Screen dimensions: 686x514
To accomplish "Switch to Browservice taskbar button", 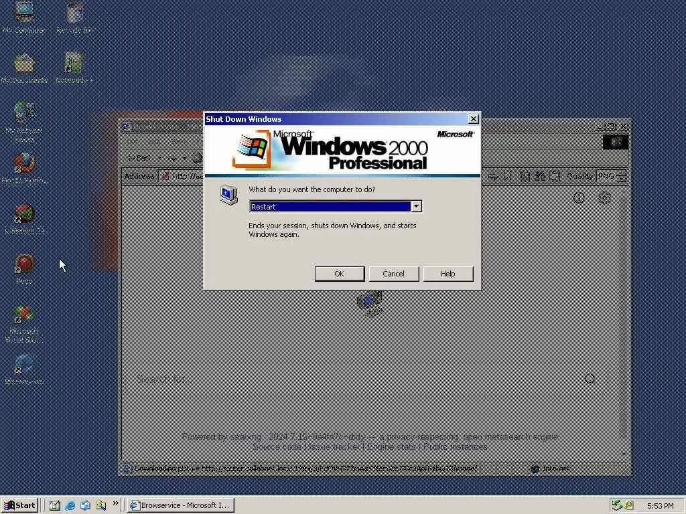I will (181, 505).
